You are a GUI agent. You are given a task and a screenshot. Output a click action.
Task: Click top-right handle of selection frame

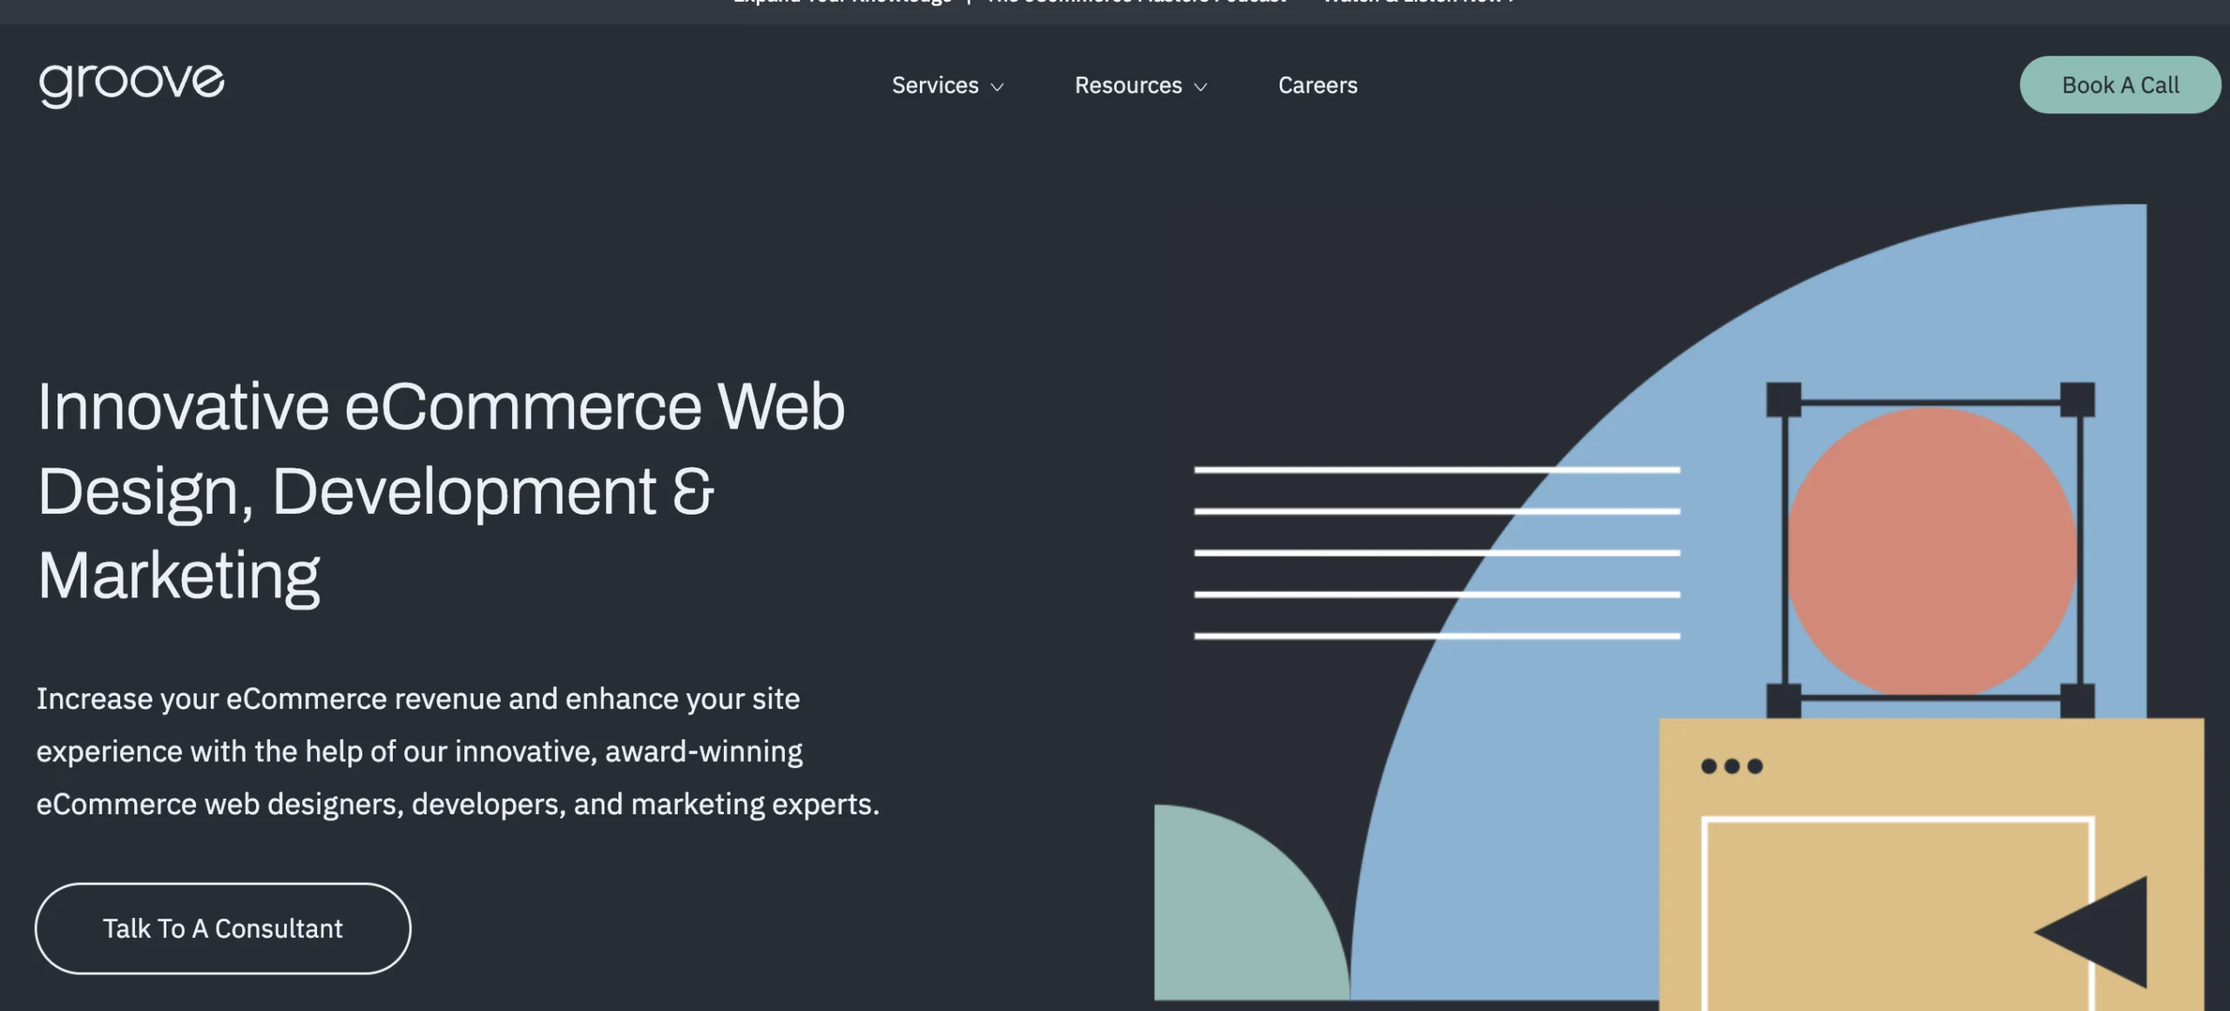click(x=2078, y=400)
